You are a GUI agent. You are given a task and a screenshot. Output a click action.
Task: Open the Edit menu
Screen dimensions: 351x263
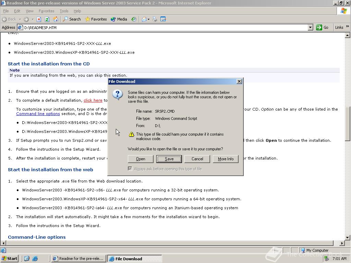point(17,11)
